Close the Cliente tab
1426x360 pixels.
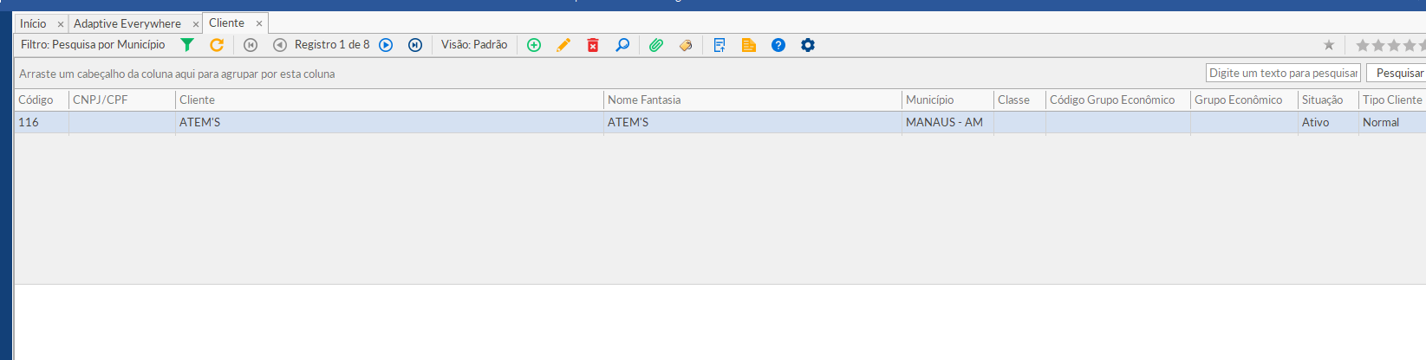coord(259,23)
